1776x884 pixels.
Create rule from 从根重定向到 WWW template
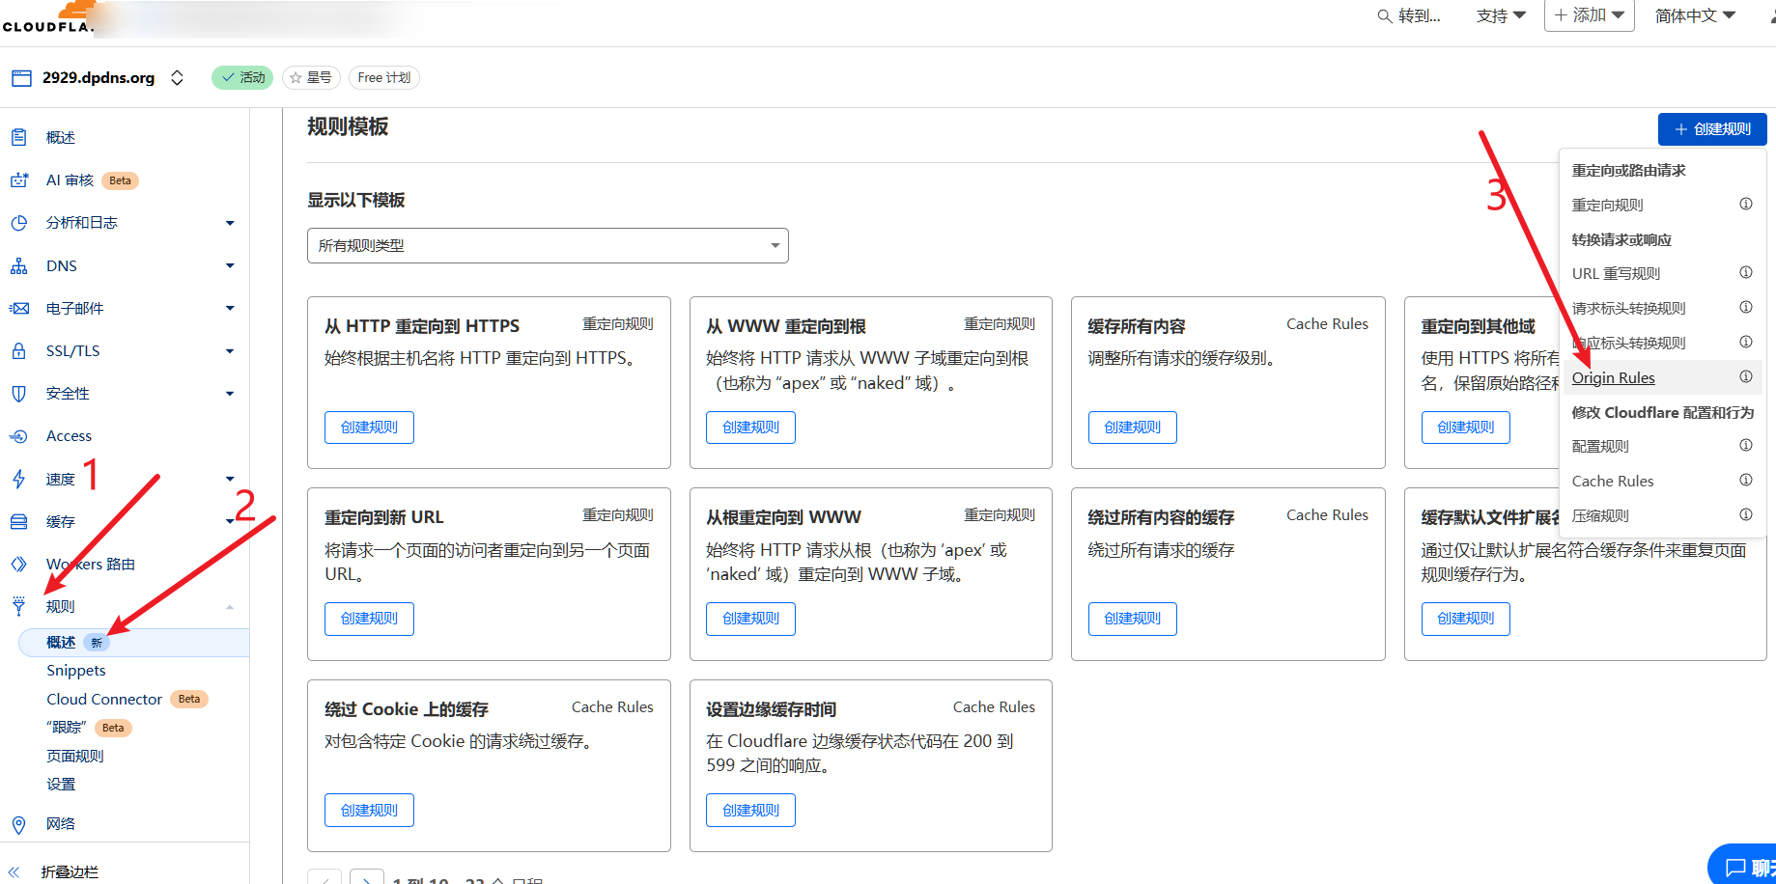750,619
